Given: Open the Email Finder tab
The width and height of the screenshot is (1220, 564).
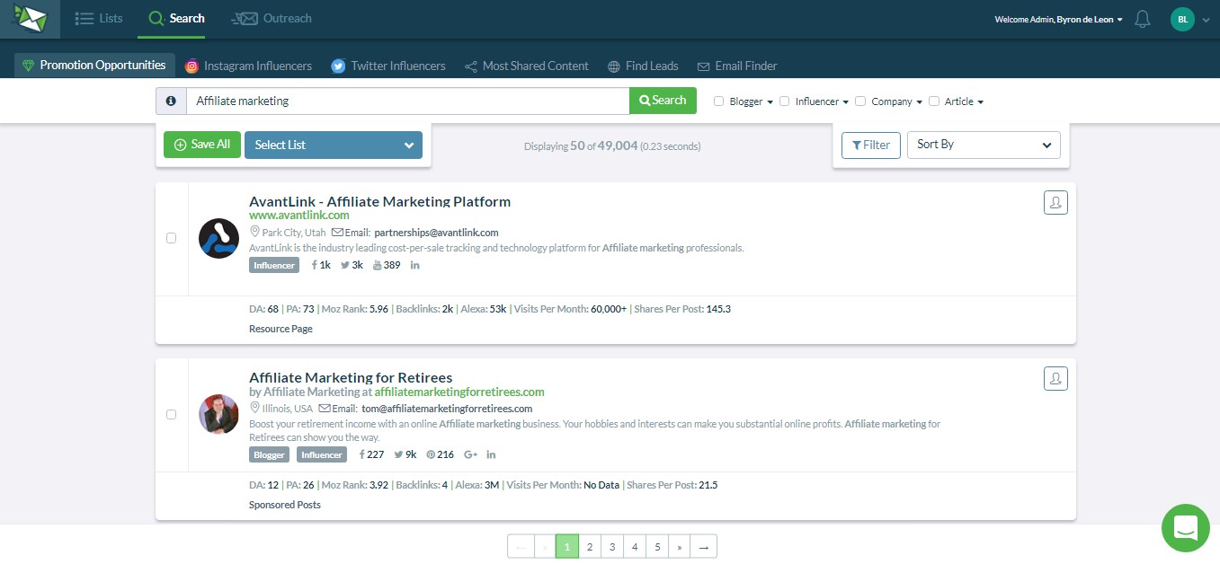Looking at the screenshot, I should coord(737,66).
